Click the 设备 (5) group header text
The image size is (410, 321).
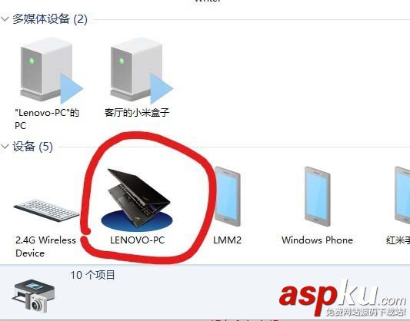tap(32, 147)
